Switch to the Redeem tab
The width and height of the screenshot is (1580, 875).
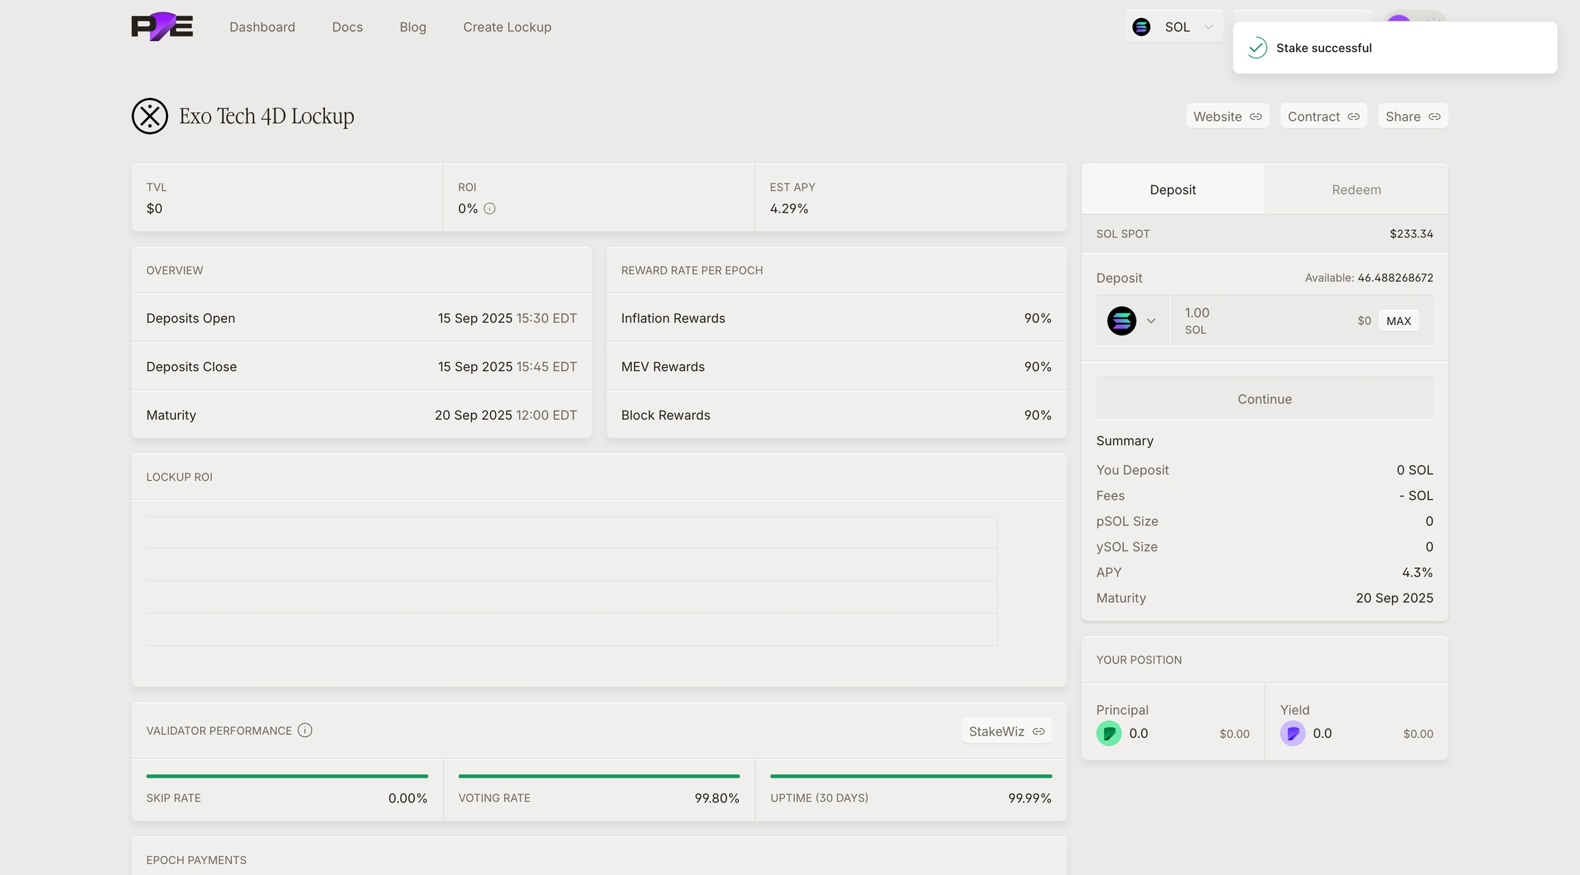(x=1356, y=190)
